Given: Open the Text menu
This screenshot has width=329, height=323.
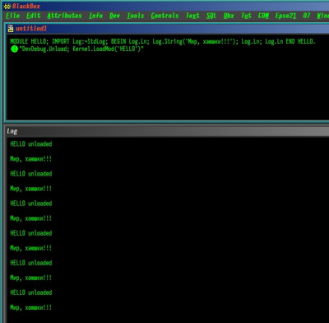Looking at the screenshot, I should [192, 16].
